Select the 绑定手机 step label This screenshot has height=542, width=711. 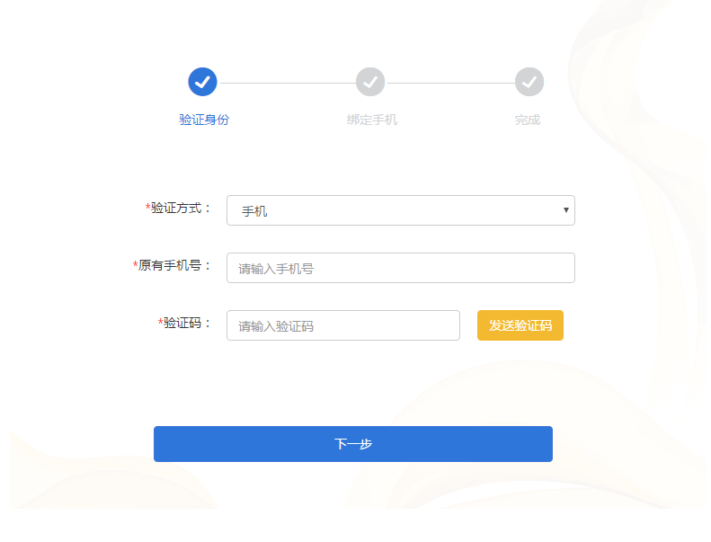(x=372, y=120)
